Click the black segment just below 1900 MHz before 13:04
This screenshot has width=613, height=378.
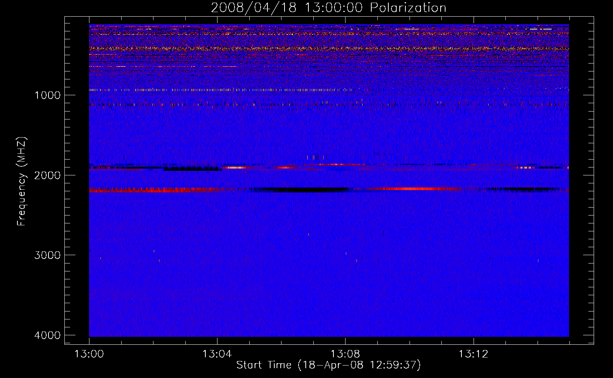coord(193,169)
